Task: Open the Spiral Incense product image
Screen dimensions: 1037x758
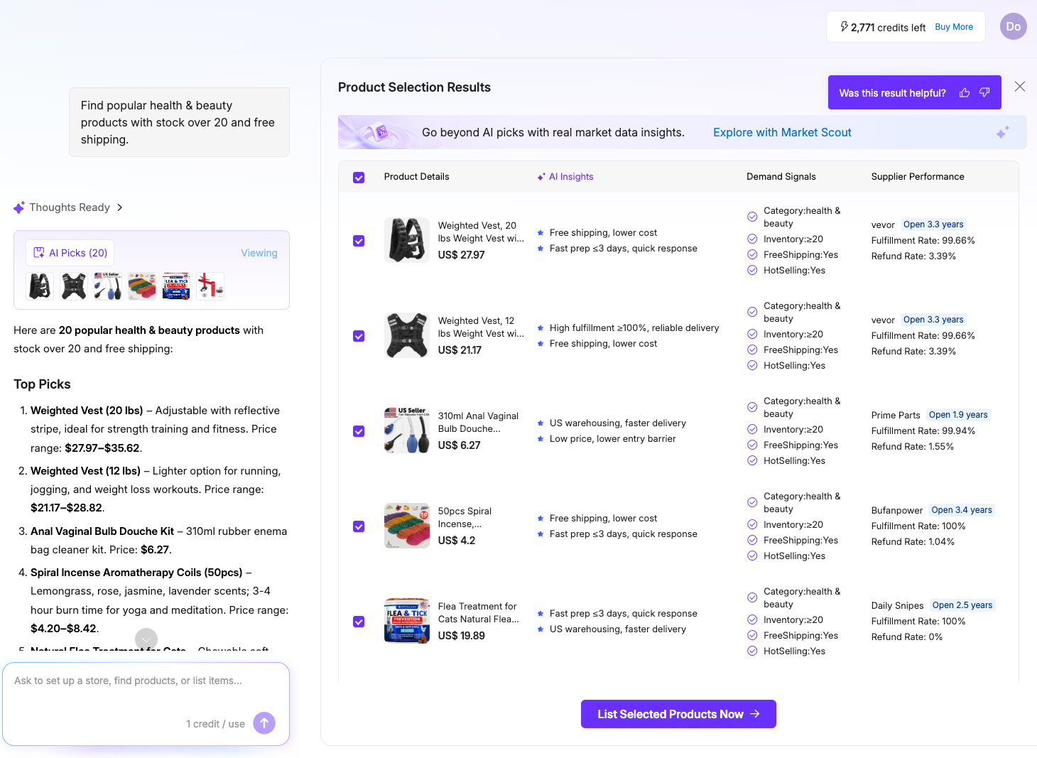Action: [x=407, y=526]
